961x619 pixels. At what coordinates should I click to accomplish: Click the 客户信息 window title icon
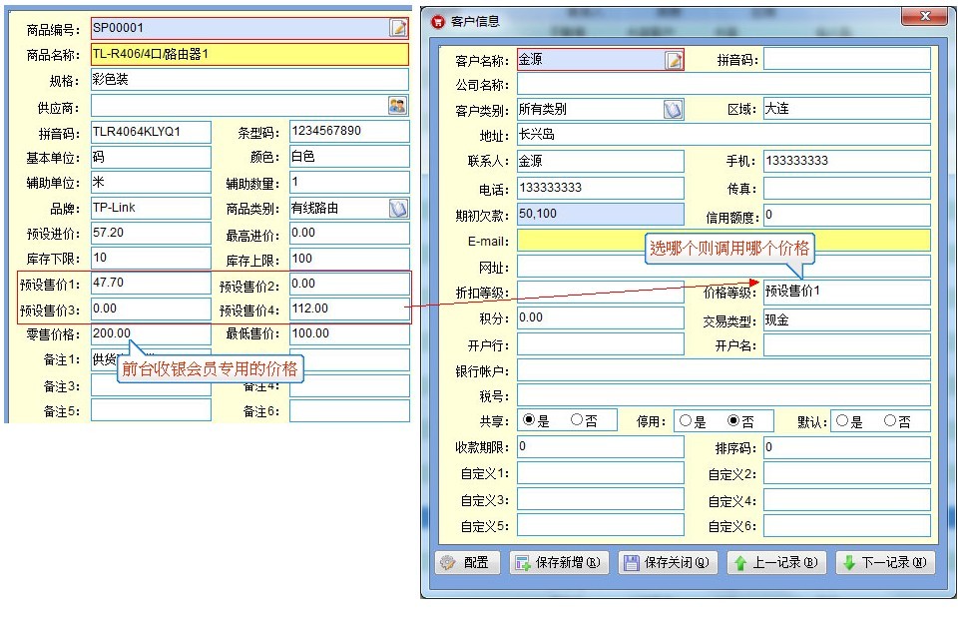click(x=437, y=21)
